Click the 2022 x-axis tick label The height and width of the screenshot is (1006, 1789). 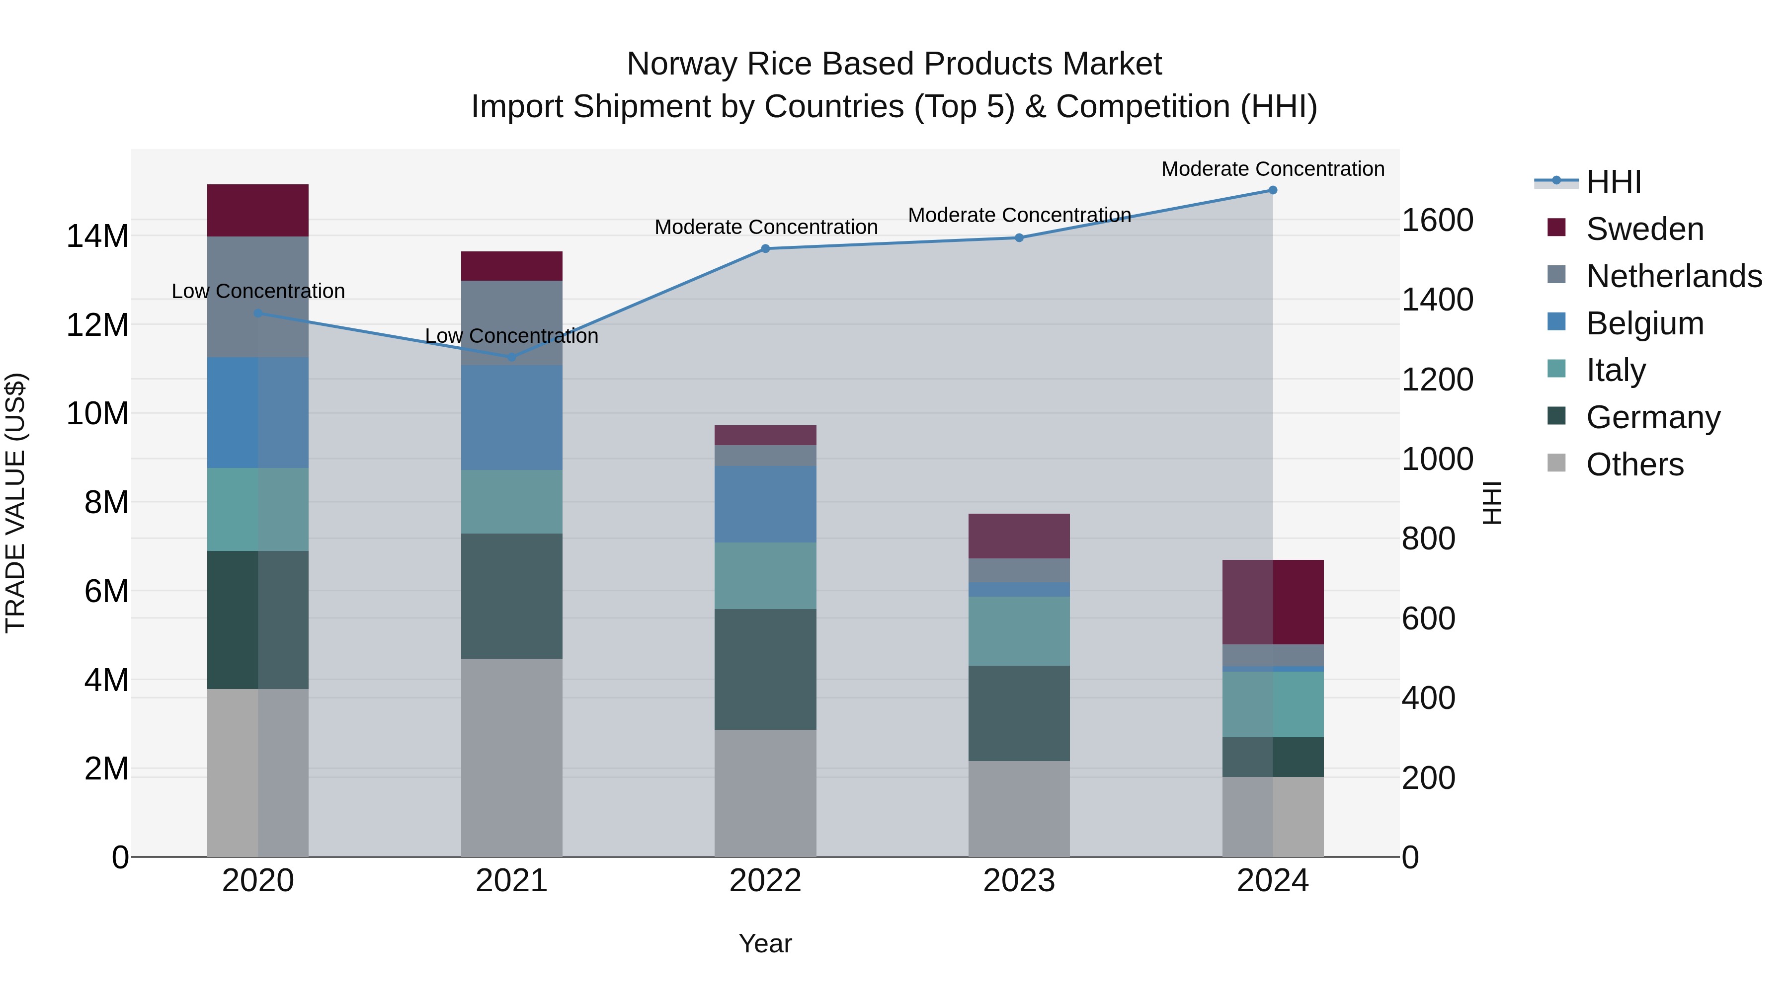pos(765,881)
